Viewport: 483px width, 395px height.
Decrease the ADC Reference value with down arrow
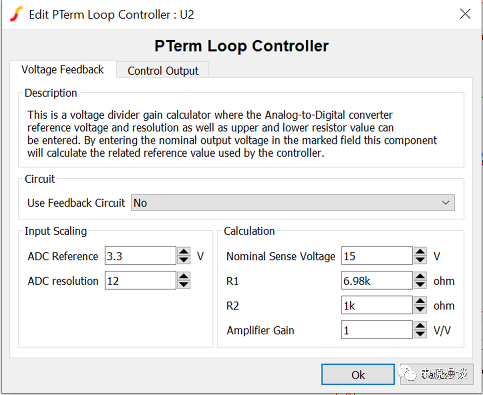(x=184, y=260)
